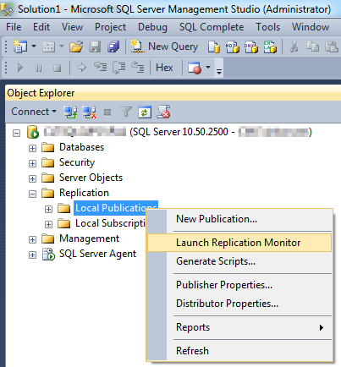Expand the Databases folder
The width and height of the screenshot is (341, 367).
pyautogui.click(x=33, y=148)
